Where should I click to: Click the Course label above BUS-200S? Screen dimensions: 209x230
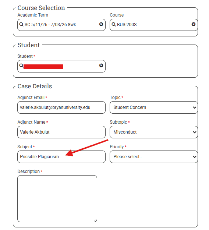pos(117,15)
